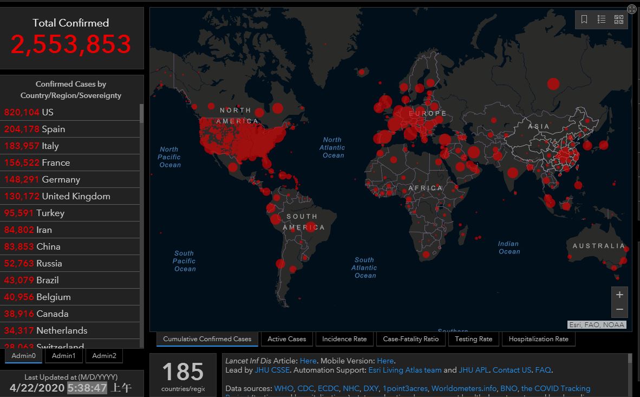Open the Worldometers.info link

463,388
